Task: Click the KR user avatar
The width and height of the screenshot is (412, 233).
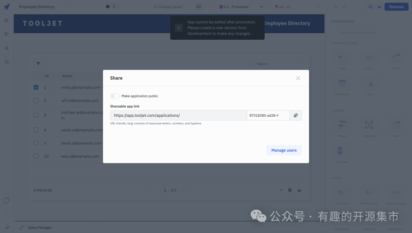Action: [x=199, y=7]
